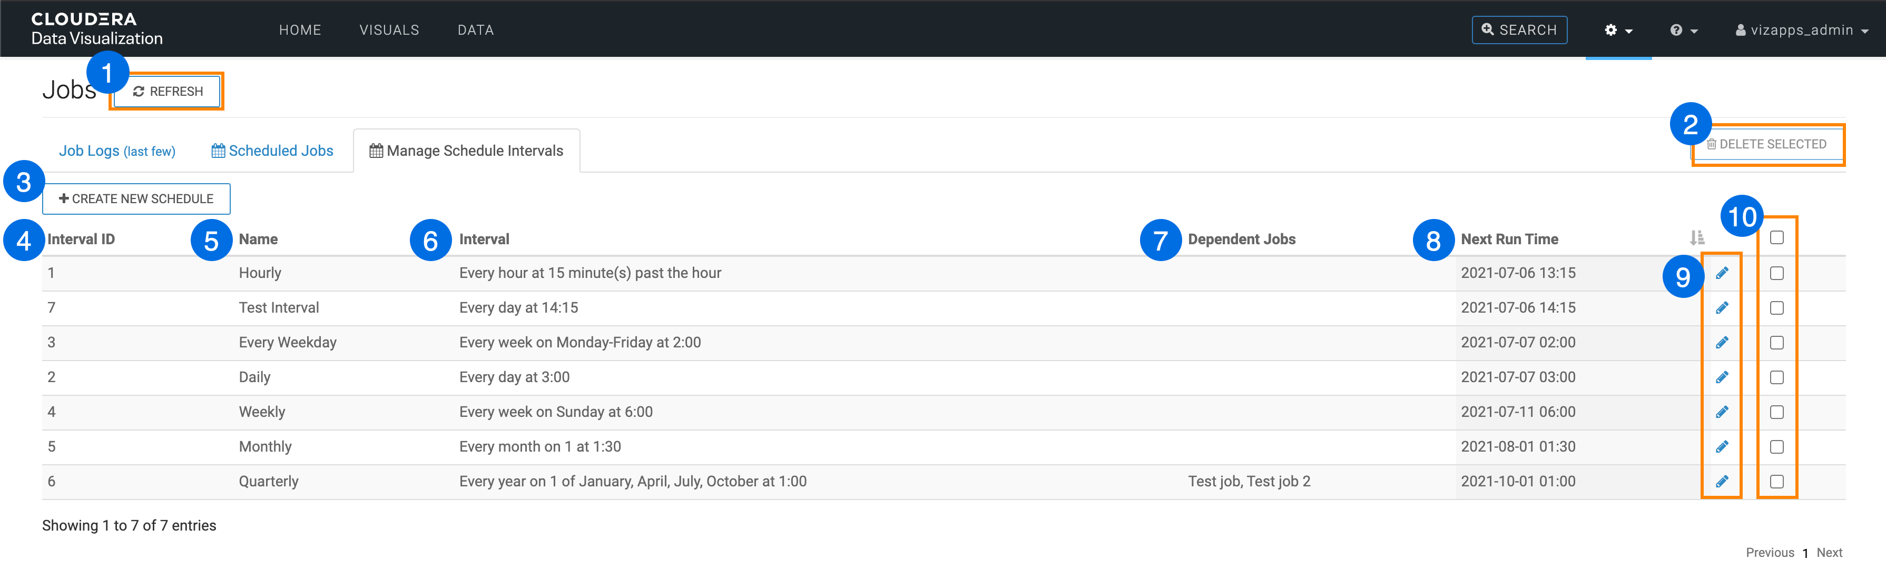Edit the Test Interval schedule via pencil icon
The height and width of the screenshot is (579, 1886).
click(x=1721, y=308)
